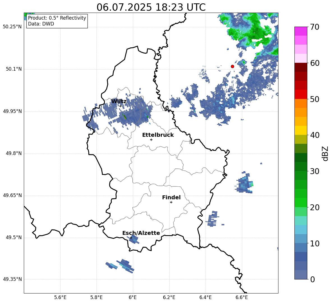
Task: Click the 6°E longitude label
Action: 133,297
